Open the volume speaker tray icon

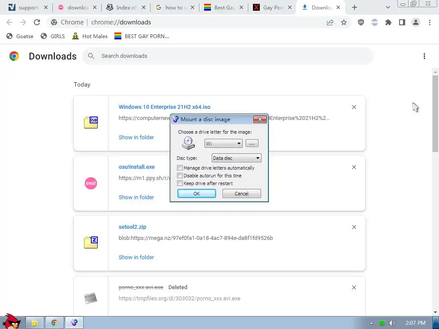pos(392,323)
